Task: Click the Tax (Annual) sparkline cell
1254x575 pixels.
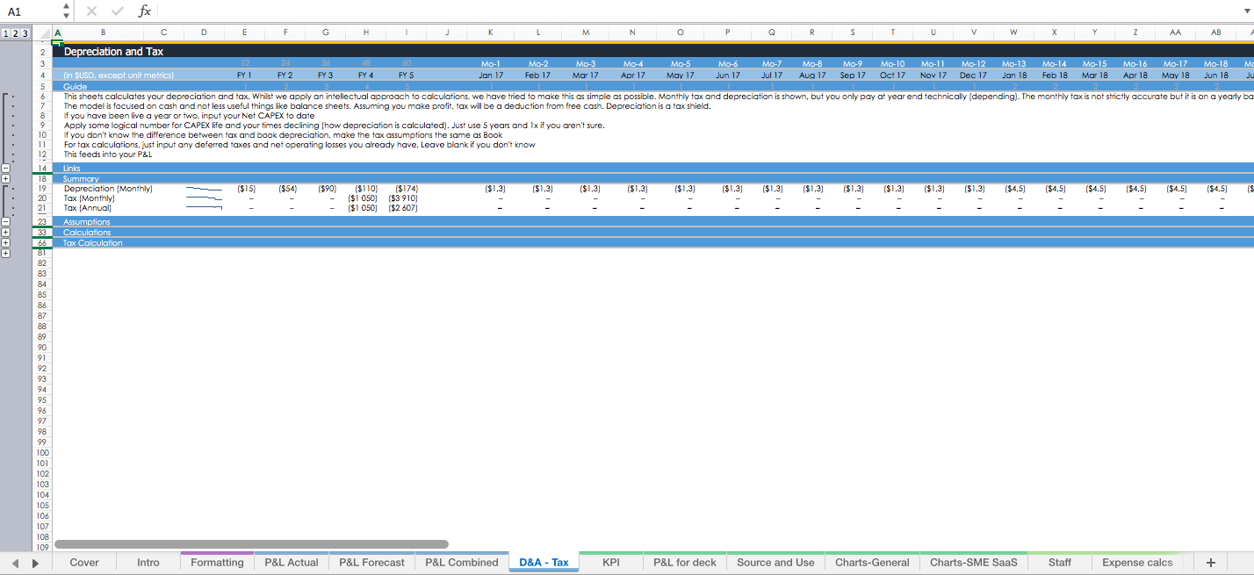Action: pos(204,208)
